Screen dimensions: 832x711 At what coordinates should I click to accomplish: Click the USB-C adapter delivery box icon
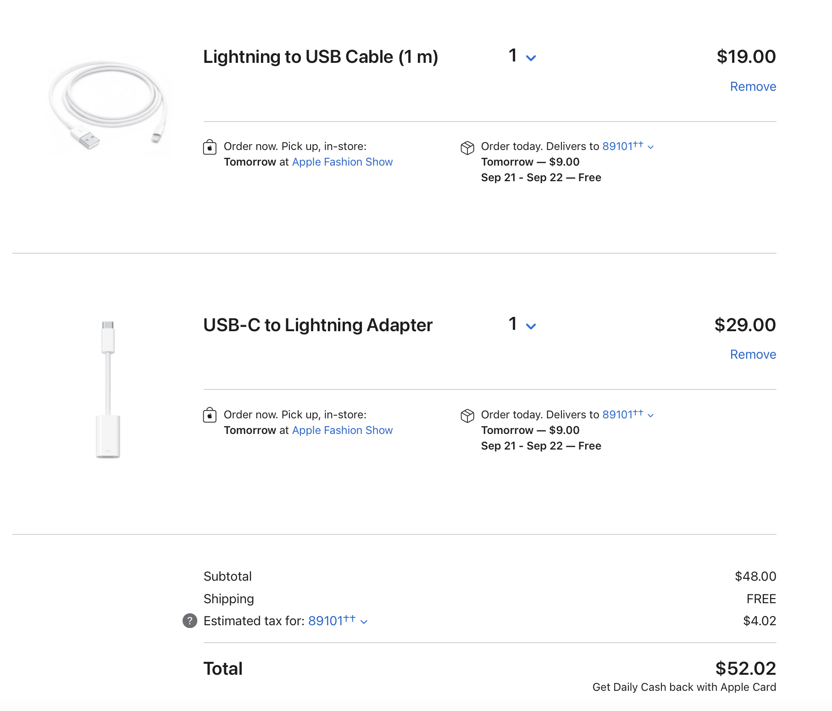(467, 416)
